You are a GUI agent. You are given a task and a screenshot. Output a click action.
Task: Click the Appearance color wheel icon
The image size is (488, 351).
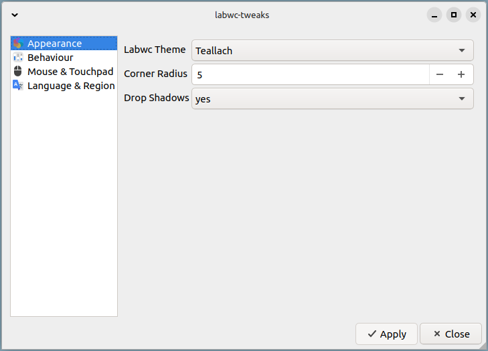point(18,44)
